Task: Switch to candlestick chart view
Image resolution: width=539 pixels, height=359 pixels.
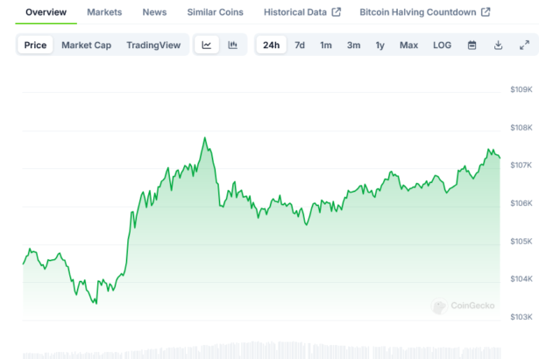Action: 232,46
